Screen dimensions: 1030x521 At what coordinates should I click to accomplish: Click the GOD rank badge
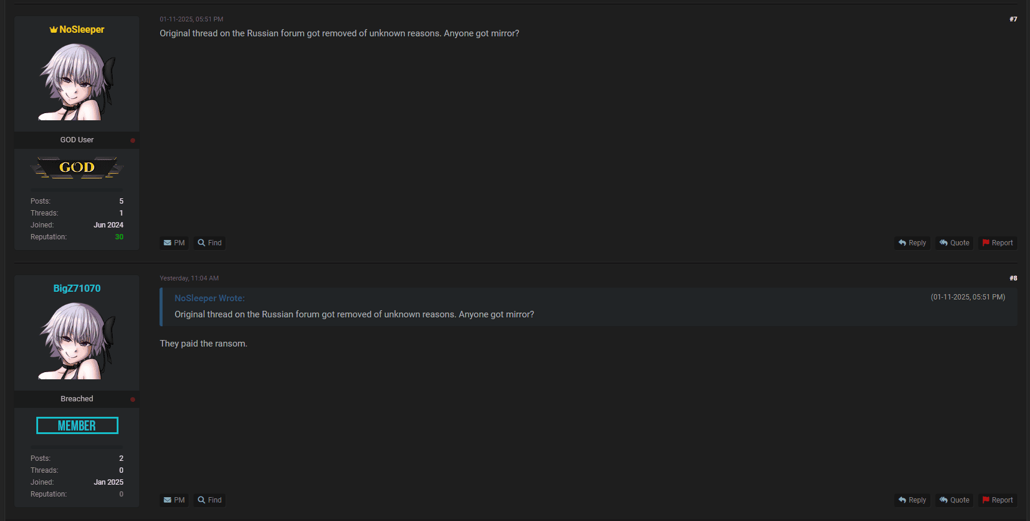(x=77, y=168)
